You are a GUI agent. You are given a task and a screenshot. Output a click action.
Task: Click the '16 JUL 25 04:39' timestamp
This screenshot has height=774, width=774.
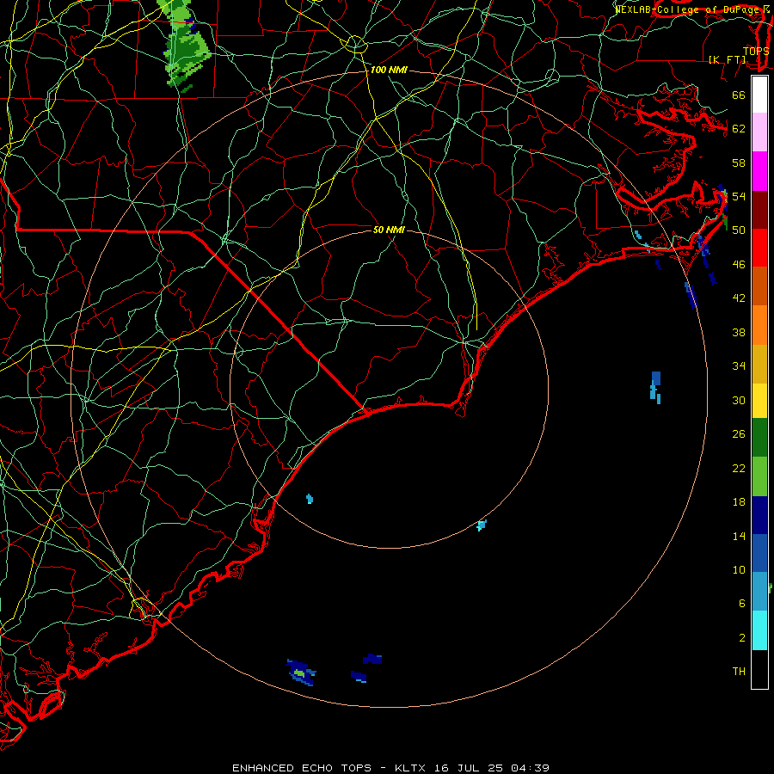click(492, 768)
